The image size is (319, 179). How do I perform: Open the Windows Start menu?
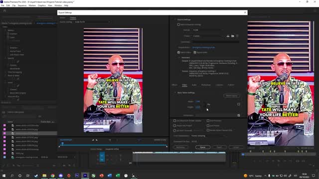click(4, 176)
